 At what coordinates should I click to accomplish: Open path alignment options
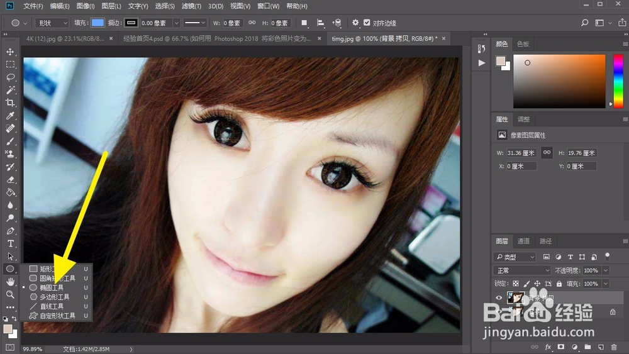click(x=321, y=23)
